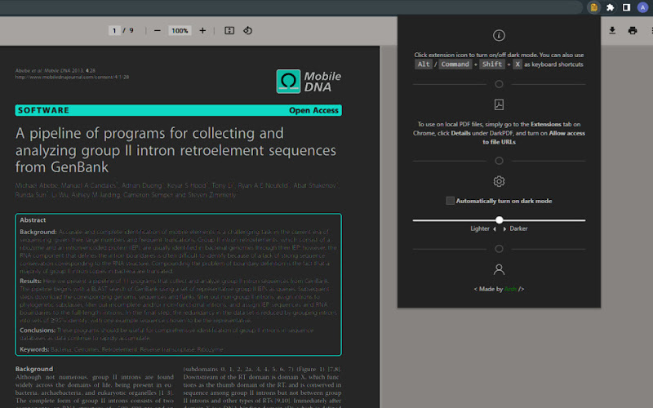This screenshot has width=653, height=408.
Task: Click the info icon in DarkPDF popup
Action: click(x=499, y=35)
